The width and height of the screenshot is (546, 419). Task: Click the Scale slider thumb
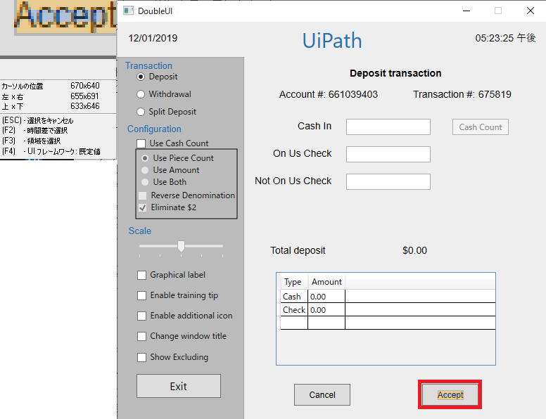(x=181, y=246)
